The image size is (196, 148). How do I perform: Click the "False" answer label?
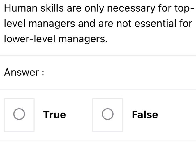click(145, 115)
